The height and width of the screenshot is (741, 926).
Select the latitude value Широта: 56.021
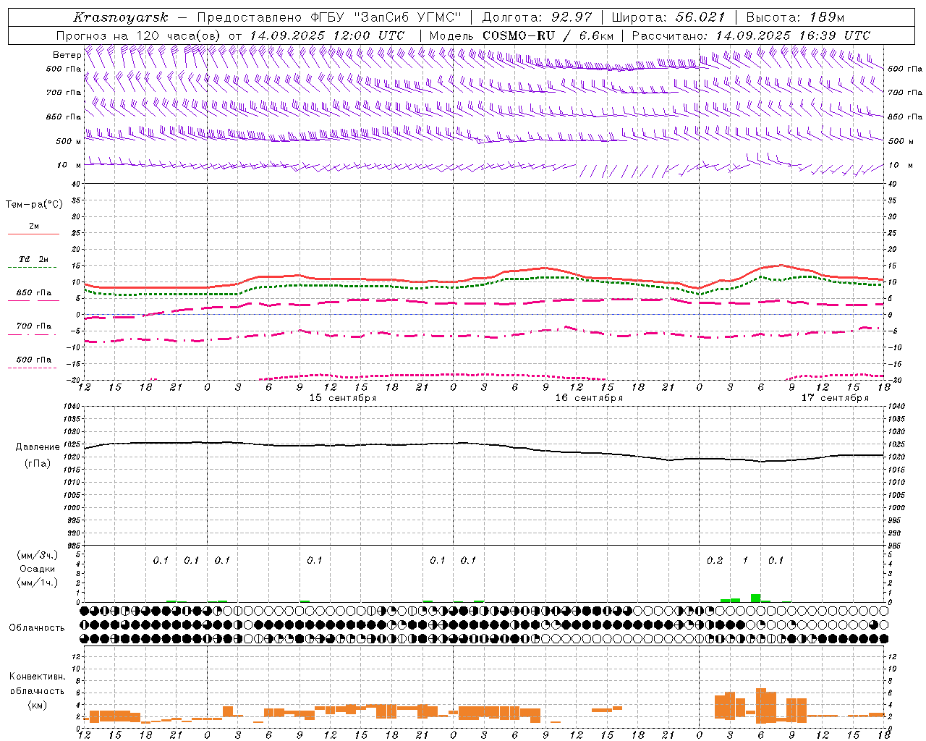[668, 17]
